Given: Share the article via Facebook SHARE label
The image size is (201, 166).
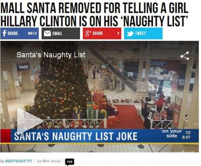Looking at the screenshot, I should click(x=13, y=33).
